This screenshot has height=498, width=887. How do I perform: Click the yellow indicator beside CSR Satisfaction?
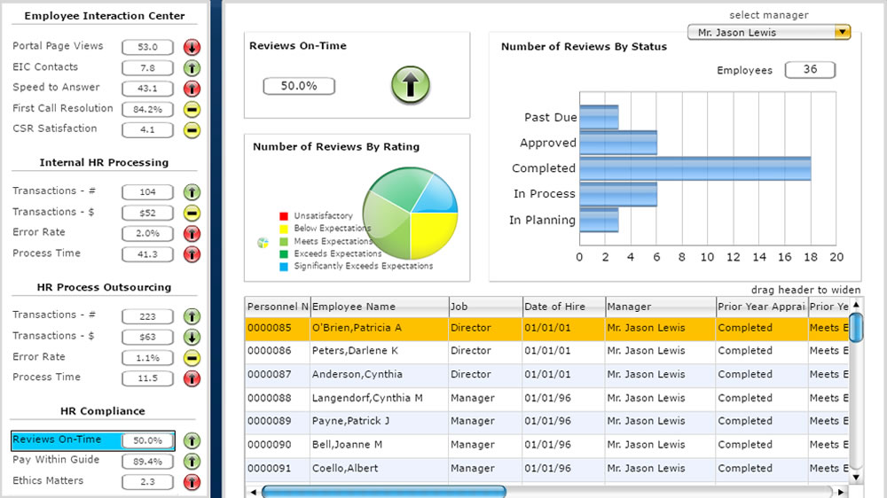(x=192, y=130)
